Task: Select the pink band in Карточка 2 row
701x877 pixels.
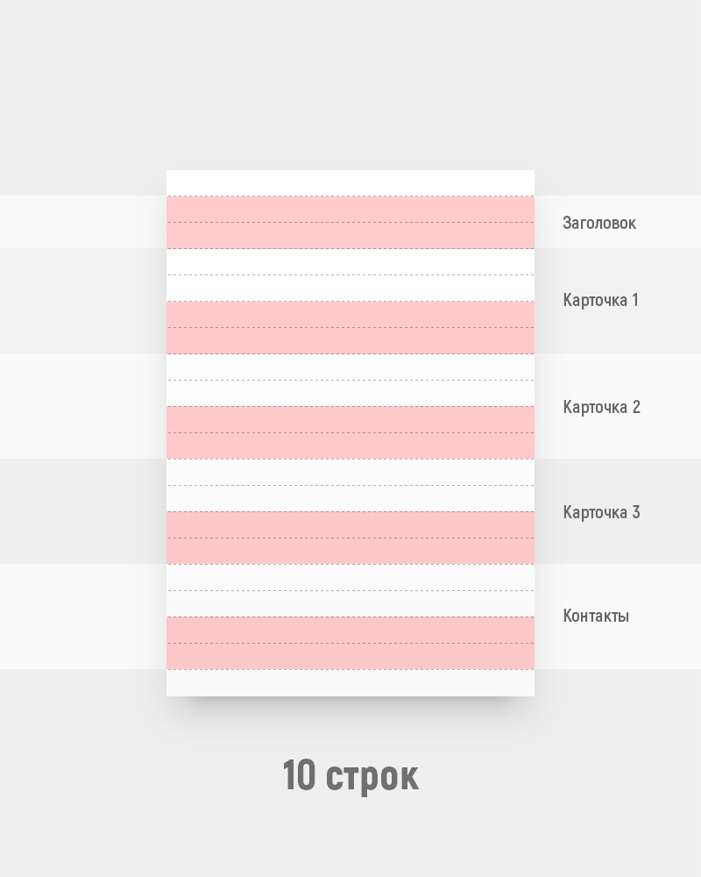Action: click(x=350, y=432)
